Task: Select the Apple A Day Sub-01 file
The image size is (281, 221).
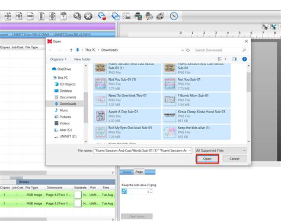Action: coord(127,116)
